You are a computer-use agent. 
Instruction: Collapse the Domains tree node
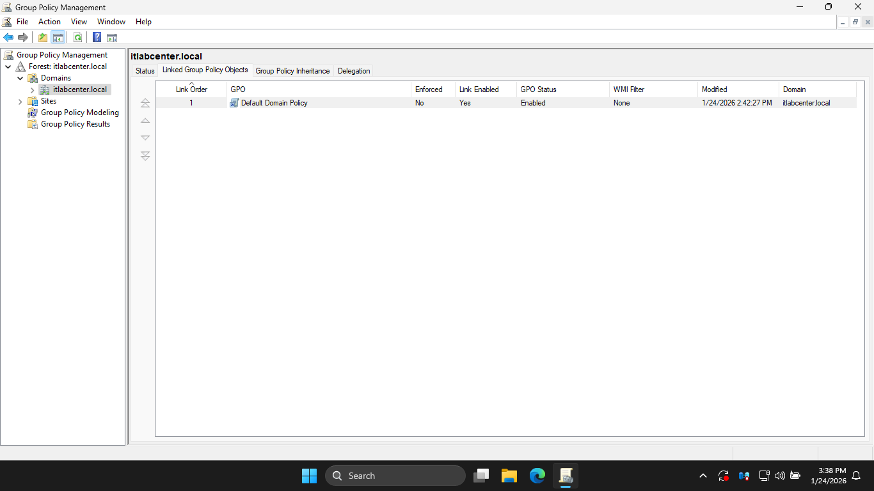(20, 79)
